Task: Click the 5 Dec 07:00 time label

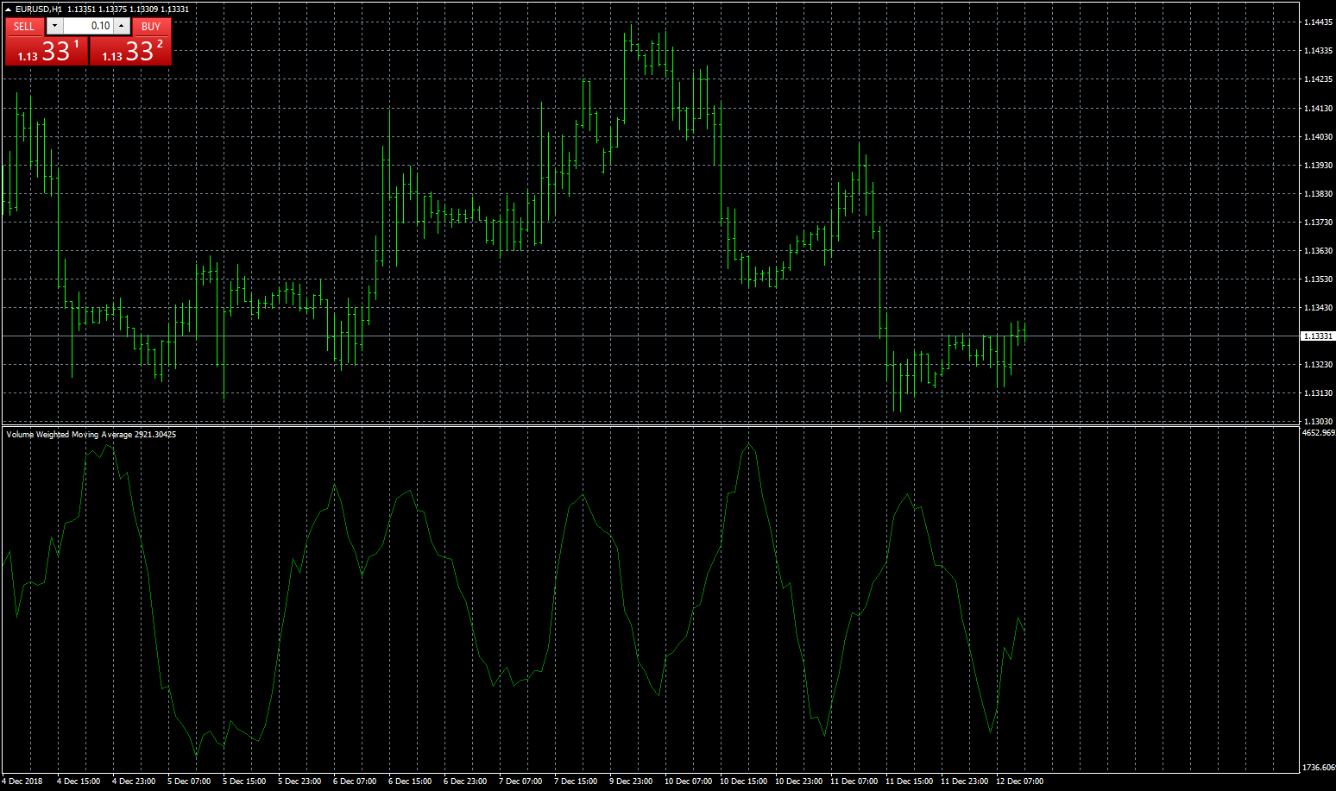Action: [189, 782]
